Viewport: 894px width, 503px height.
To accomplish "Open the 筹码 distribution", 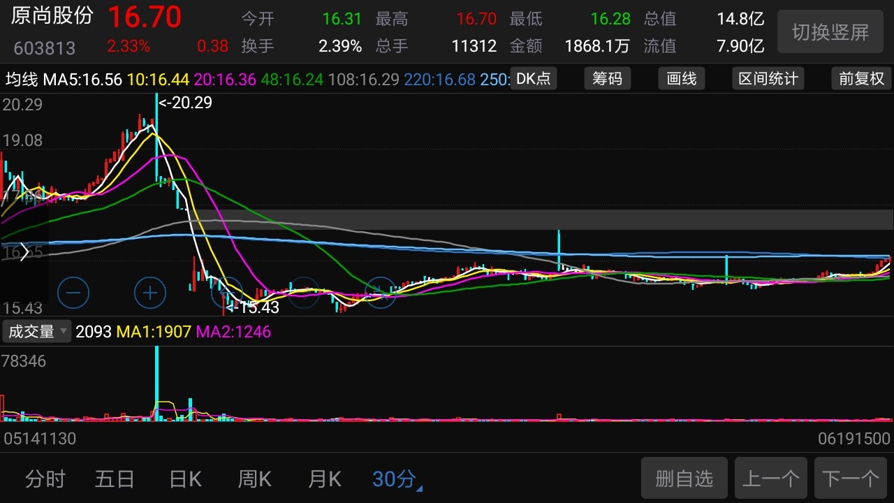I will [x=608, y=78].
